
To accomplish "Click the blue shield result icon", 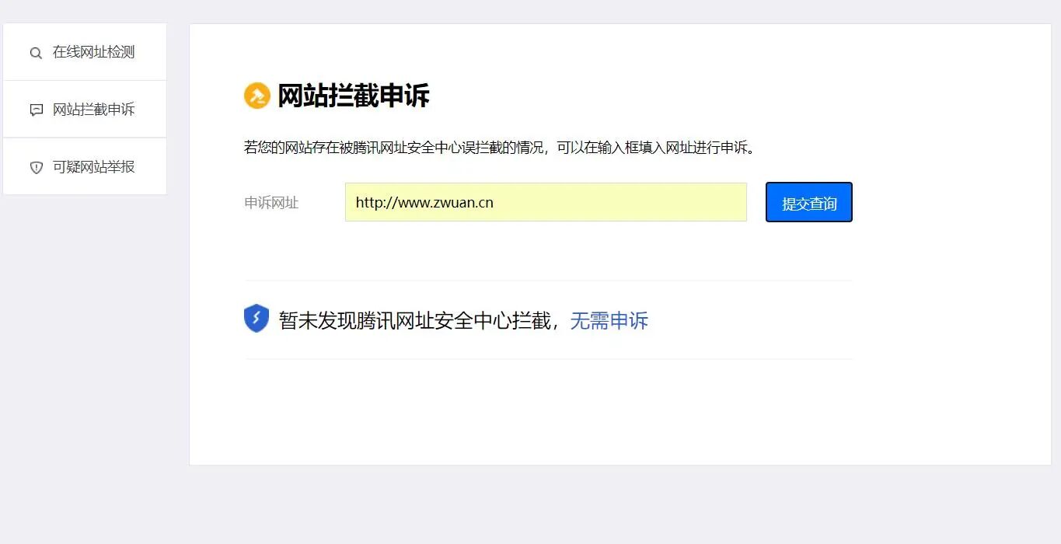I will click(257, 319).
